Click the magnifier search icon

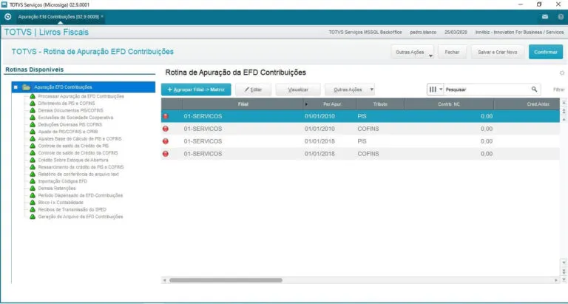(x=534, y=89)
